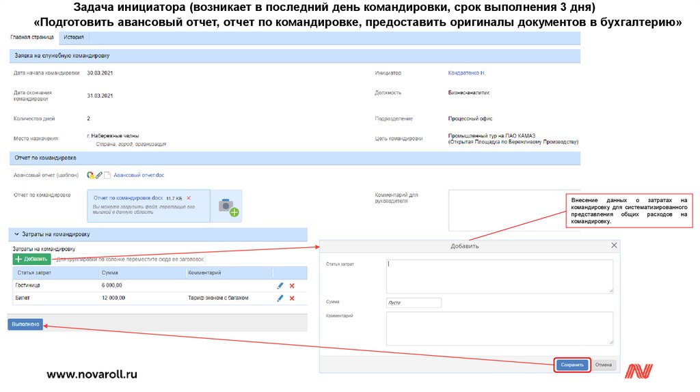Open the Главная страница tab

[32, 37]
